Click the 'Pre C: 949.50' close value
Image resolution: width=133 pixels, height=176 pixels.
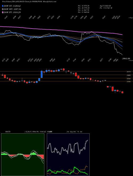click(x=84, y=12)
